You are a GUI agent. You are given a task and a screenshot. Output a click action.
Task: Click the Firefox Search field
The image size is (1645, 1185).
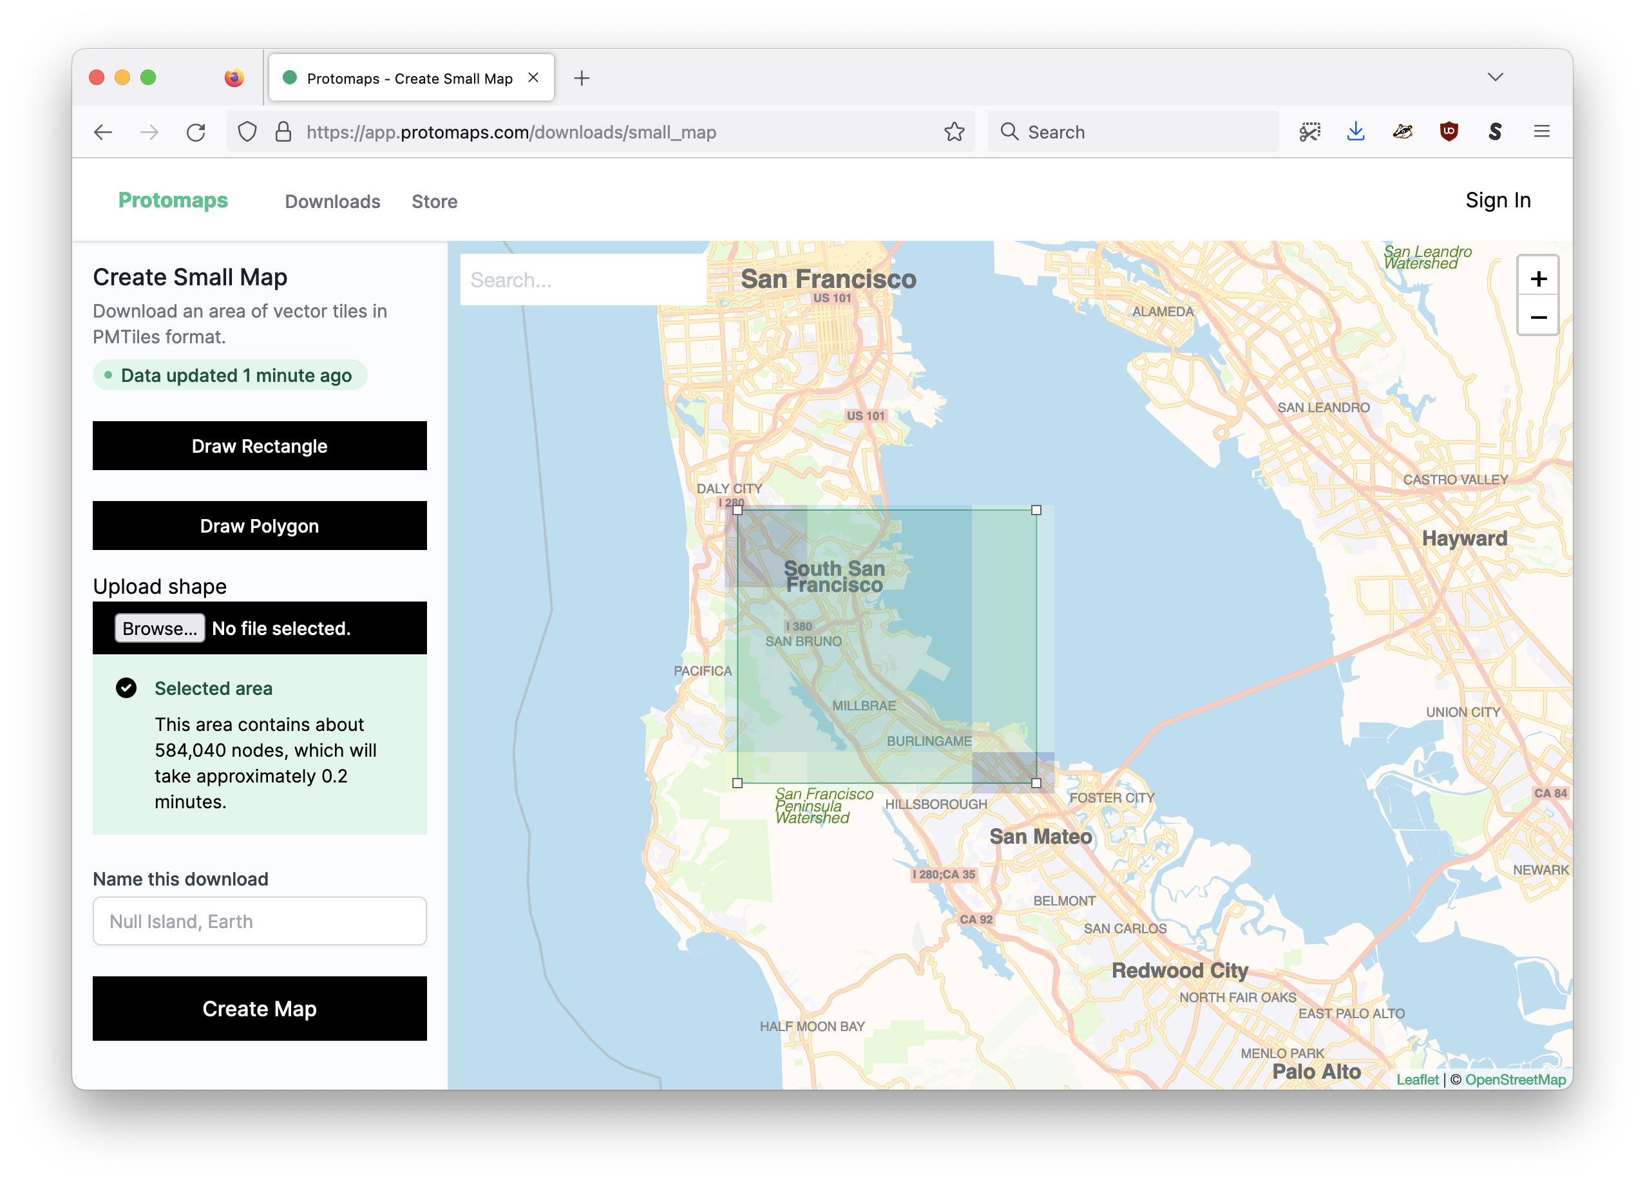click(1134, 132)
